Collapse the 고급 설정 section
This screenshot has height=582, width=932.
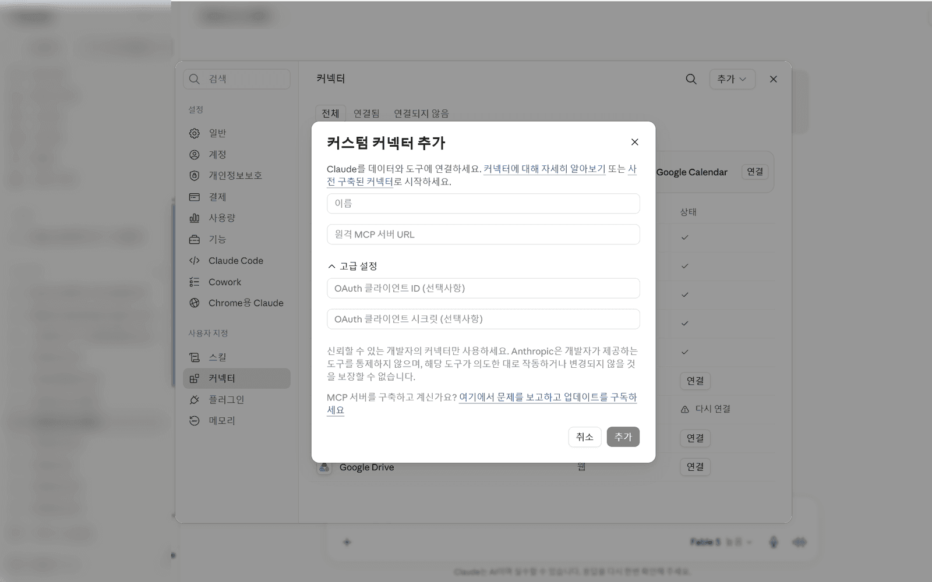coord(352,266)
